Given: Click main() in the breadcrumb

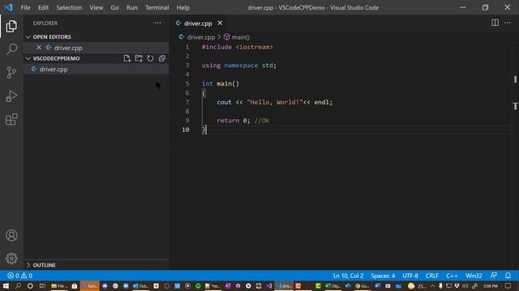Looking at the screenshot, I should [x=241, y=37].
